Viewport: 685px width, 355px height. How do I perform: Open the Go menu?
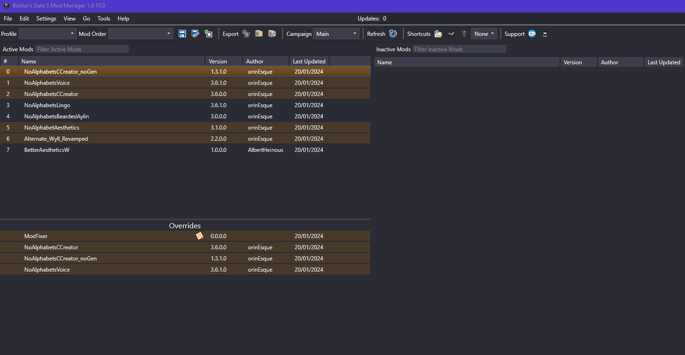[x=87, y=18]
